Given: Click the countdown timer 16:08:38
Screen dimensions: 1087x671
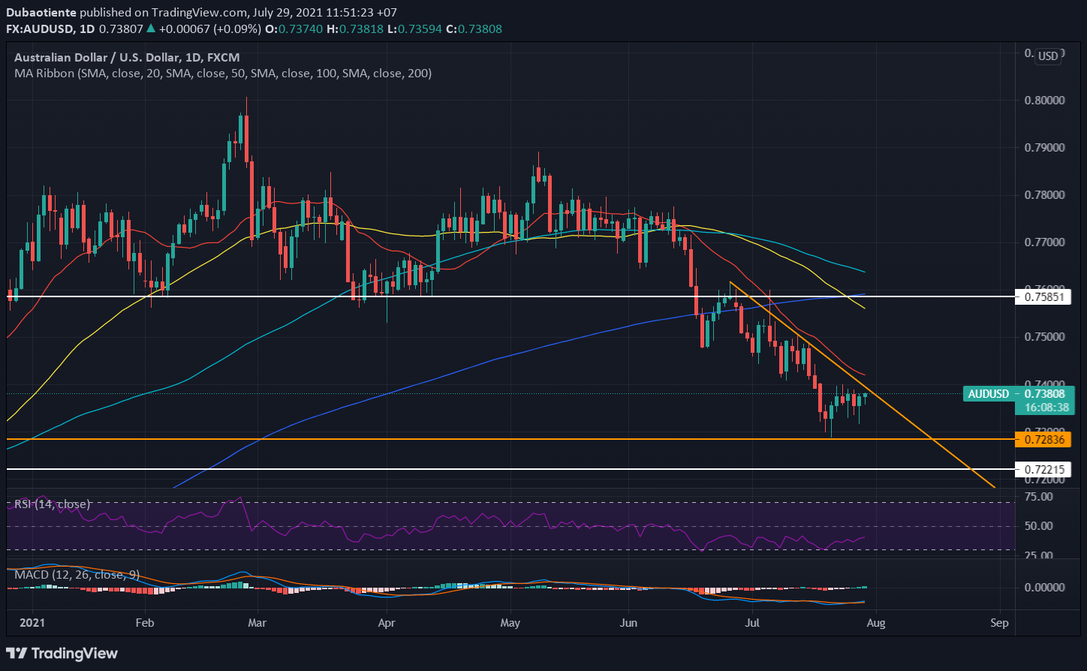Looking at the screenshot, I should pos(1046,408).
